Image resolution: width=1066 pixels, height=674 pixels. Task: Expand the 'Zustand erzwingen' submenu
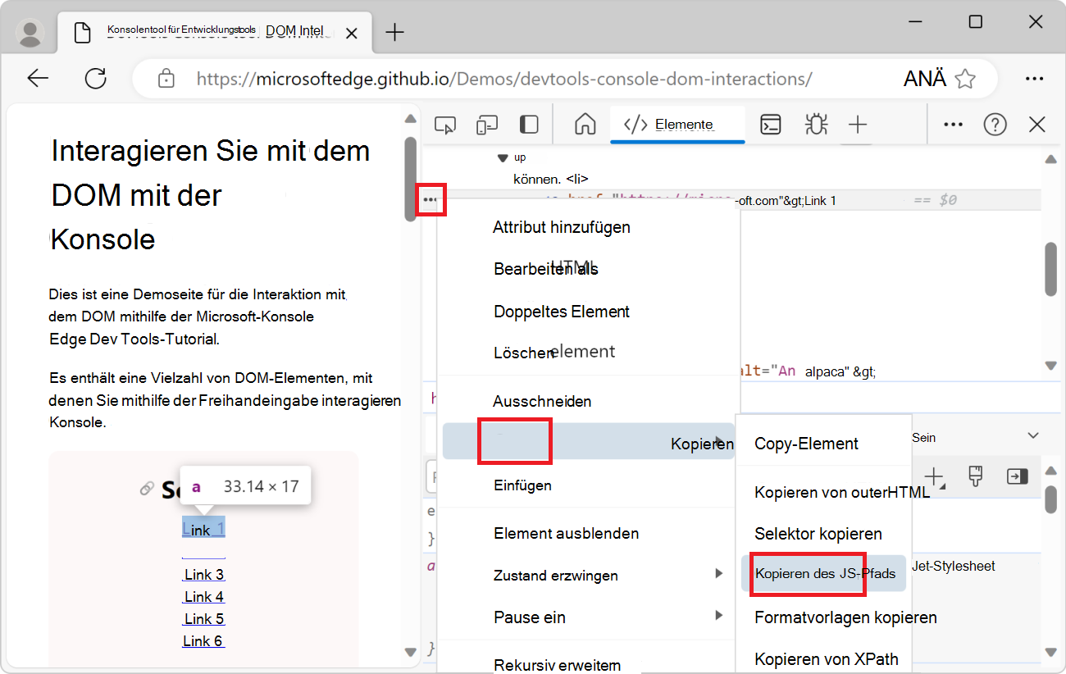pos(589,575)
